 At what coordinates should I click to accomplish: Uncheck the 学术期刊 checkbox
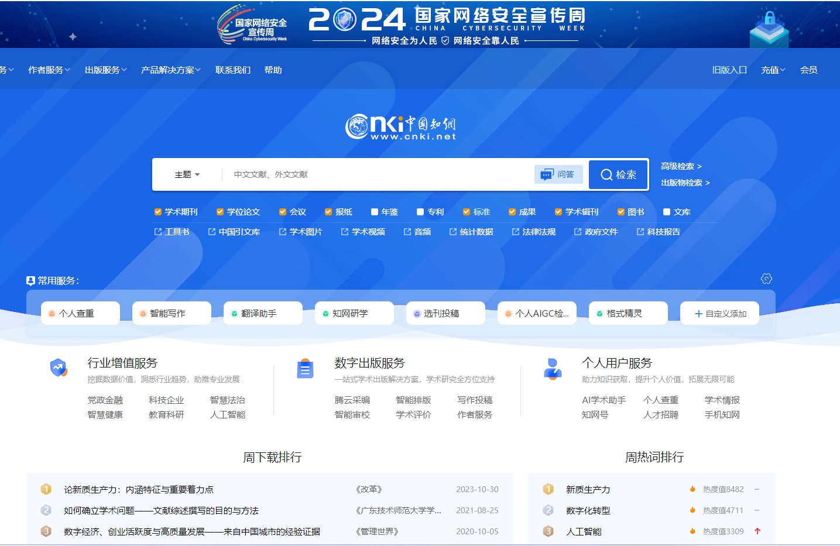click(x=157, y=212)
